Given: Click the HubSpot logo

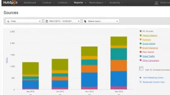Looking at the screenshot, I should click(x=10, y=2).
